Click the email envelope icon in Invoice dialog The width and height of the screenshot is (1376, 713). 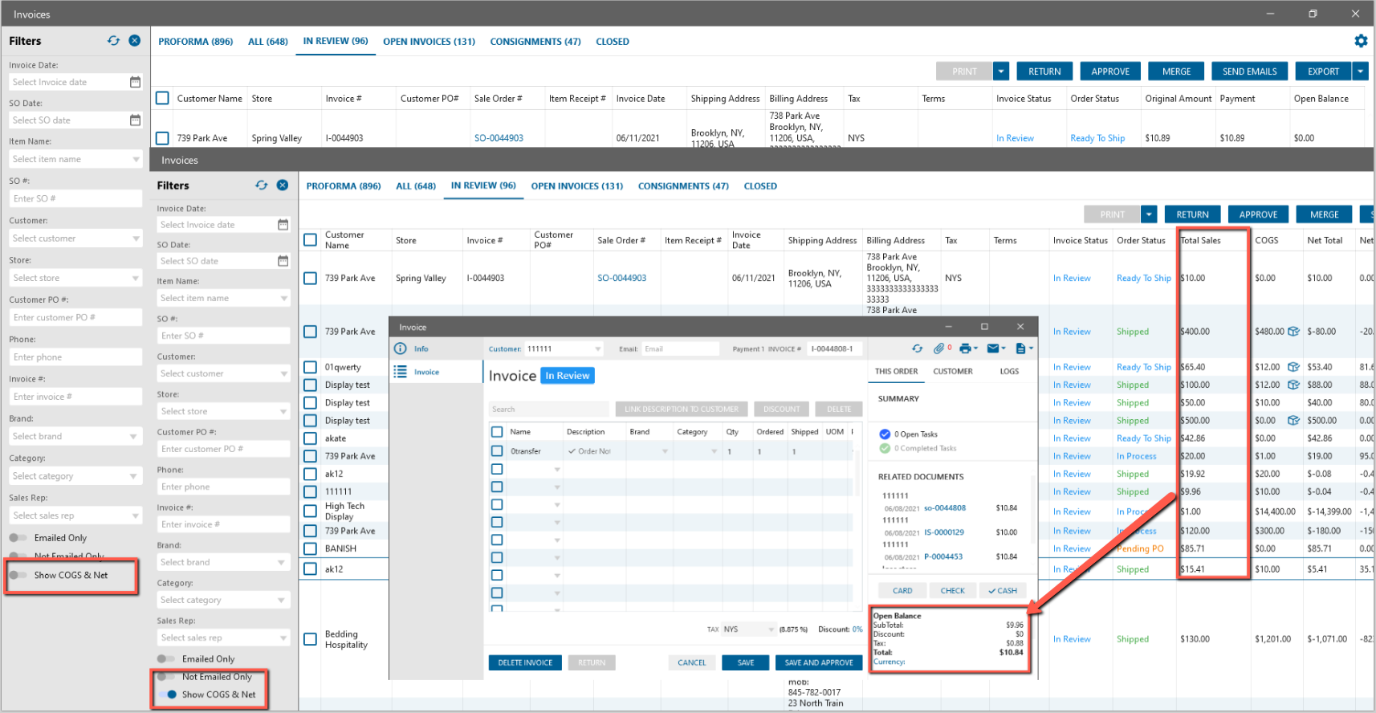tap(993, 348)
